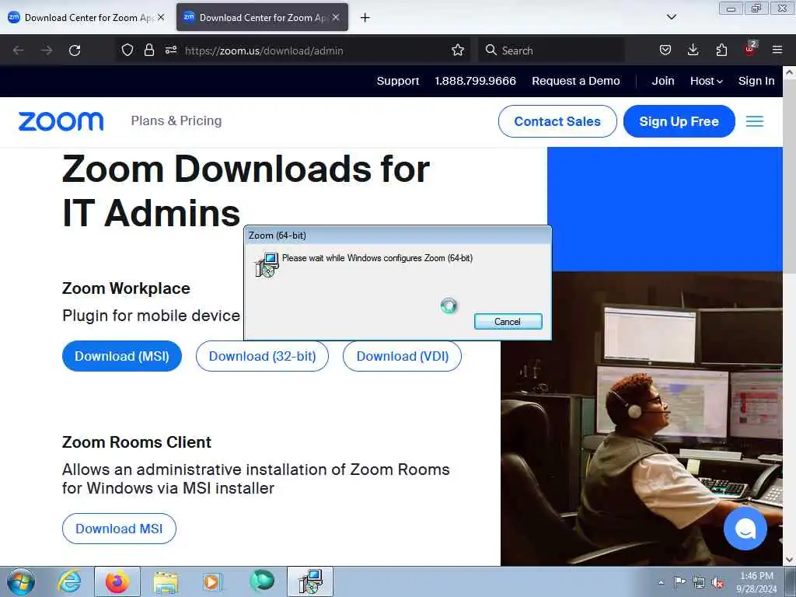
Task: Click the taskbar clock showing 1:46 PM
Action: click(x=756, y=582)
